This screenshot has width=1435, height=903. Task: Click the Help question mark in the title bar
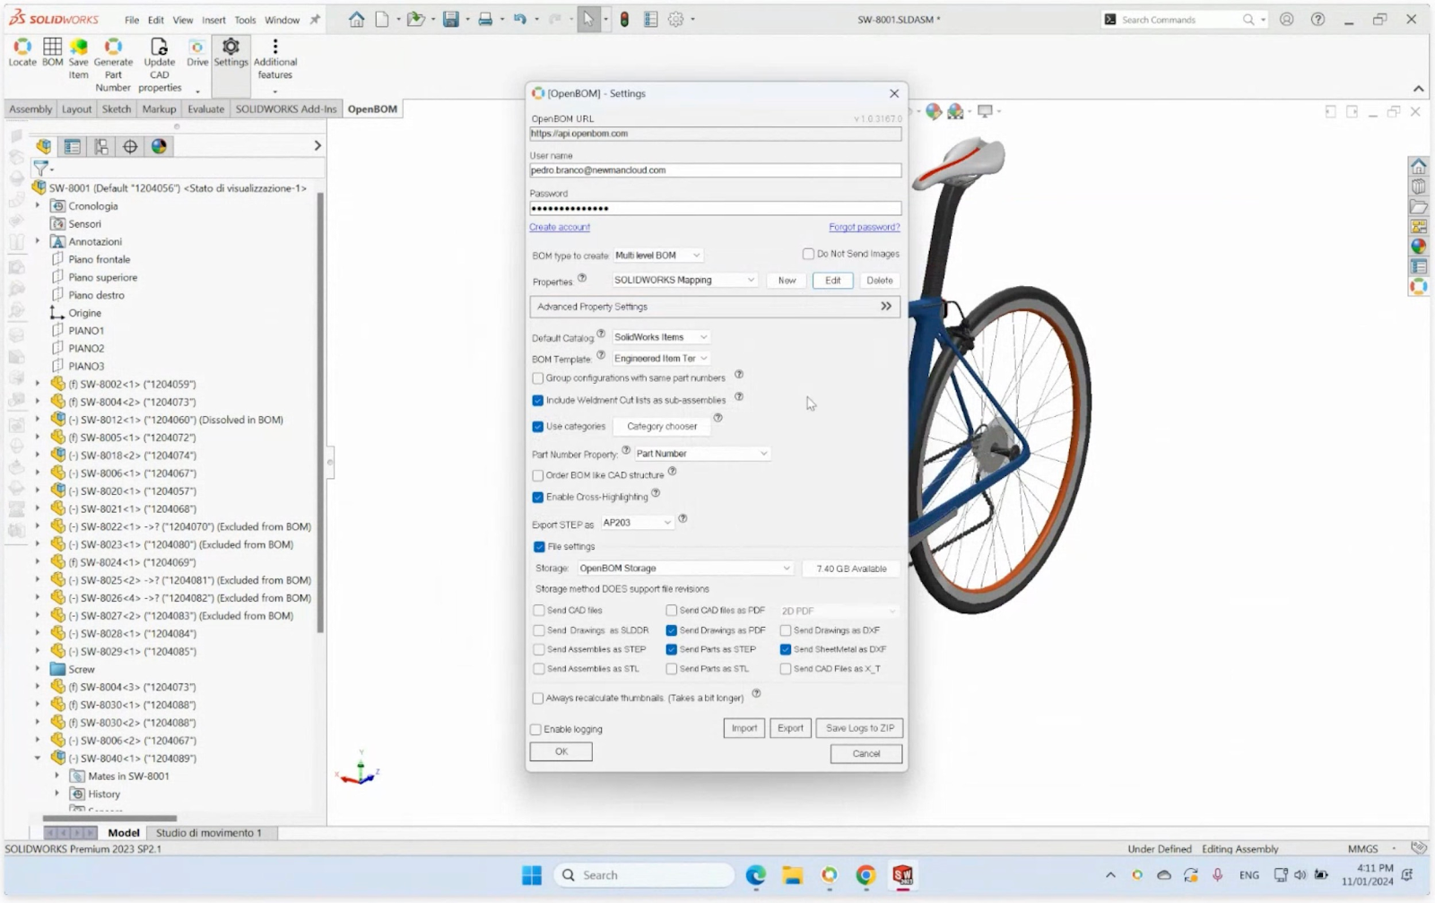1318,19
